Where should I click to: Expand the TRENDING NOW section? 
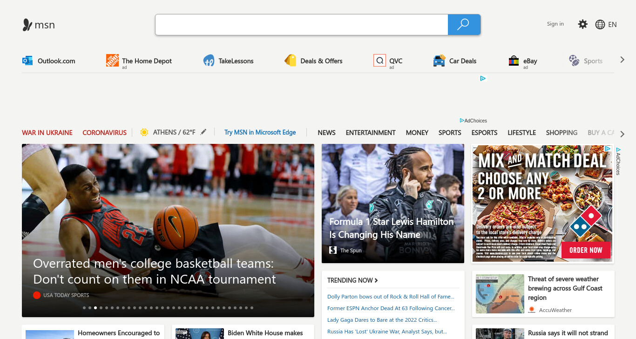352,280
